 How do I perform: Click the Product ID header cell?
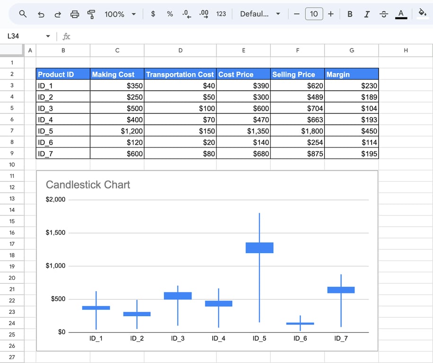pyautogui.click(x=63, y=74)
